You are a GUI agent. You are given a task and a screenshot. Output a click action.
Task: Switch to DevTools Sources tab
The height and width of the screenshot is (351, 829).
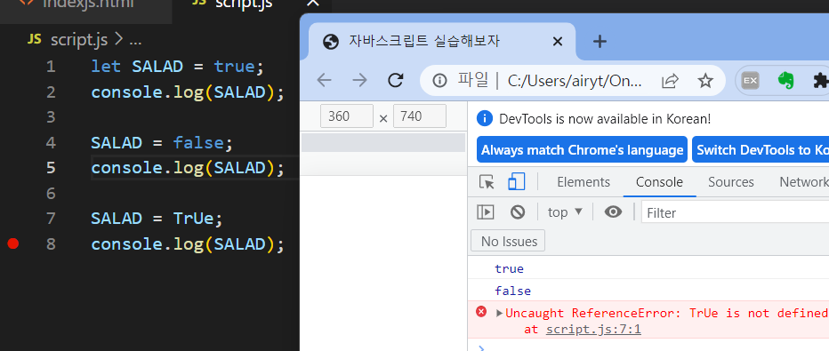coord(730,182)
